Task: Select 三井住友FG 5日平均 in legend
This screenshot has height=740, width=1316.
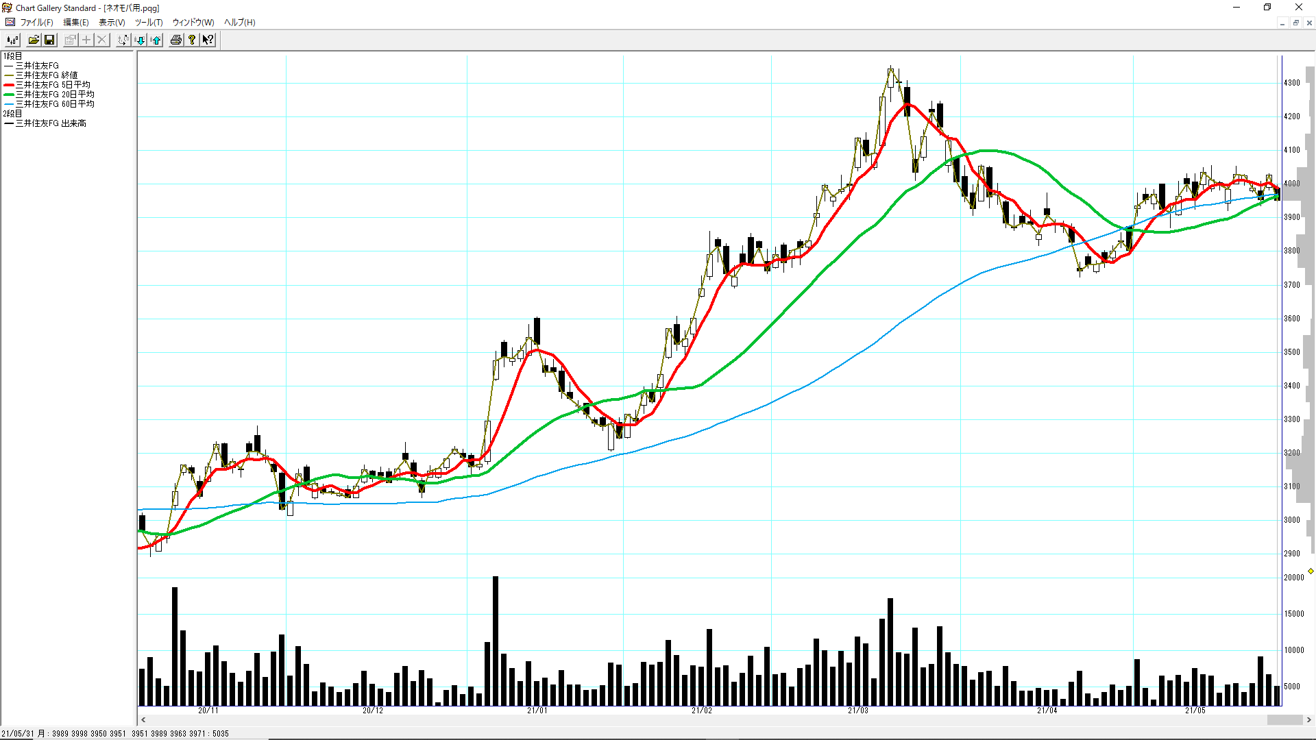Action: pos(53,85)
